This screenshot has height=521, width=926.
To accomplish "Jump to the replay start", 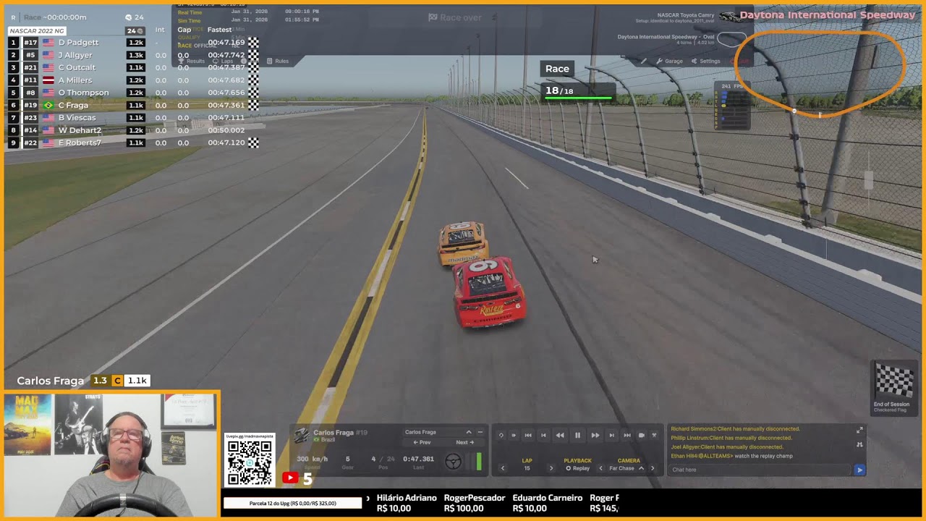I will point(528,435).
